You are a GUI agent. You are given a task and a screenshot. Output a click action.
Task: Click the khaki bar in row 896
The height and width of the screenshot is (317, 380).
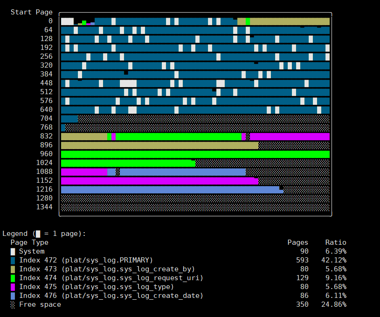159,145
